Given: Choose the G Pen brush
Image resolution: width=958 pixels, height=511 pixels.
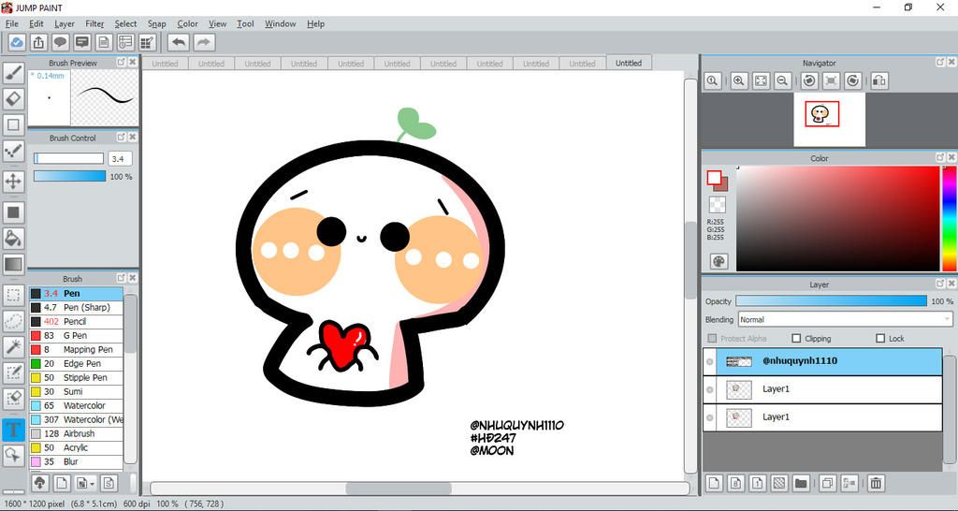Looking at the screenshot, I should click(77, 336).
